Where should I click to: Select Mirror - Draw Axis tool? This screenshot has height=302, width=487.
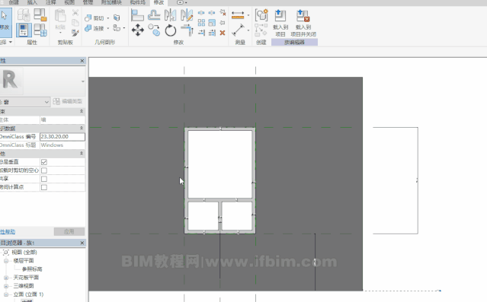point(187,15)
